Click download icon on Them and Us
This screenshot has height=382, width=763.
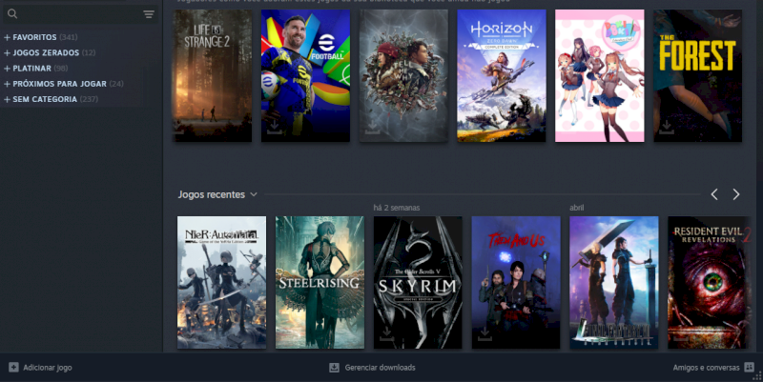[x=485, y=333]
